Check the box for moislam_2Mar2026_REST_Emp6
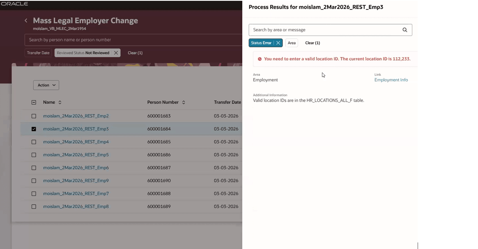 [x=34, y=168]
